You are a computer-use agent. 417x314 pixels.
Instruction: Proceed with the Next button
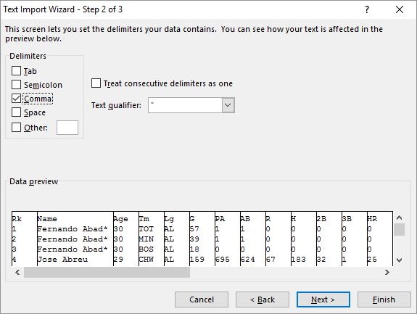pyautogui.click(x=323, y=299)
